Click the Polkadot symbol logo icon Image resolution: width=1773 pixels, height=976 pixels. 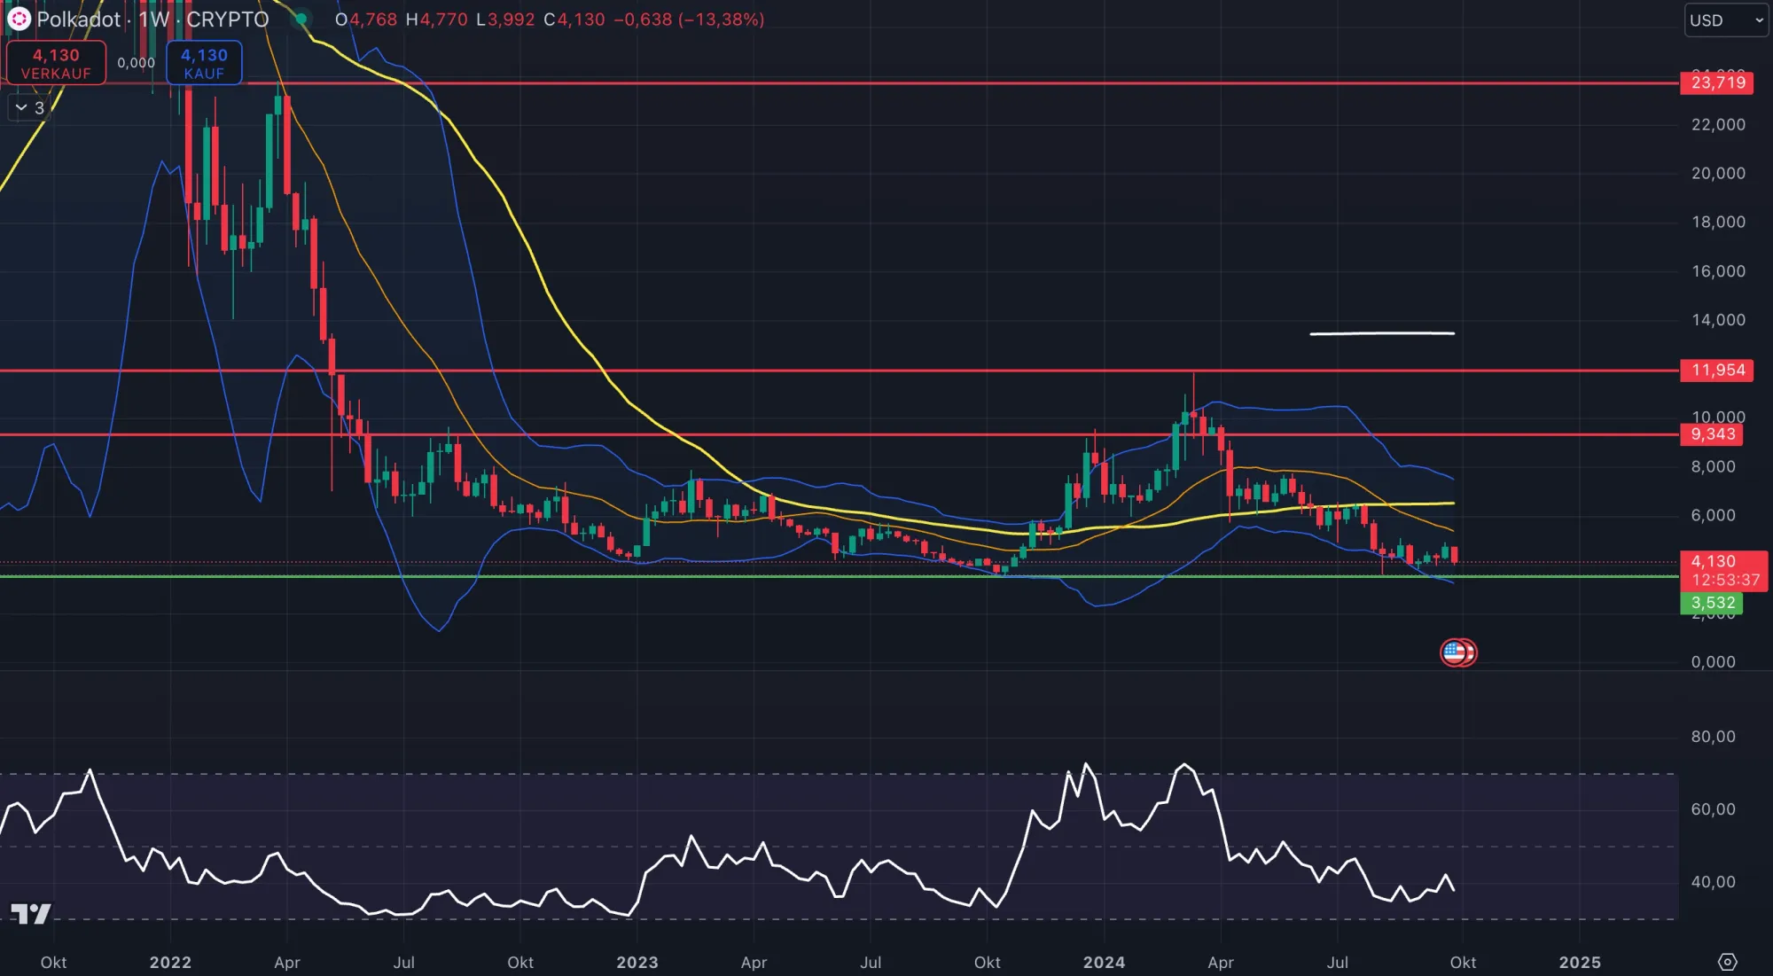[x=19, y=19]
